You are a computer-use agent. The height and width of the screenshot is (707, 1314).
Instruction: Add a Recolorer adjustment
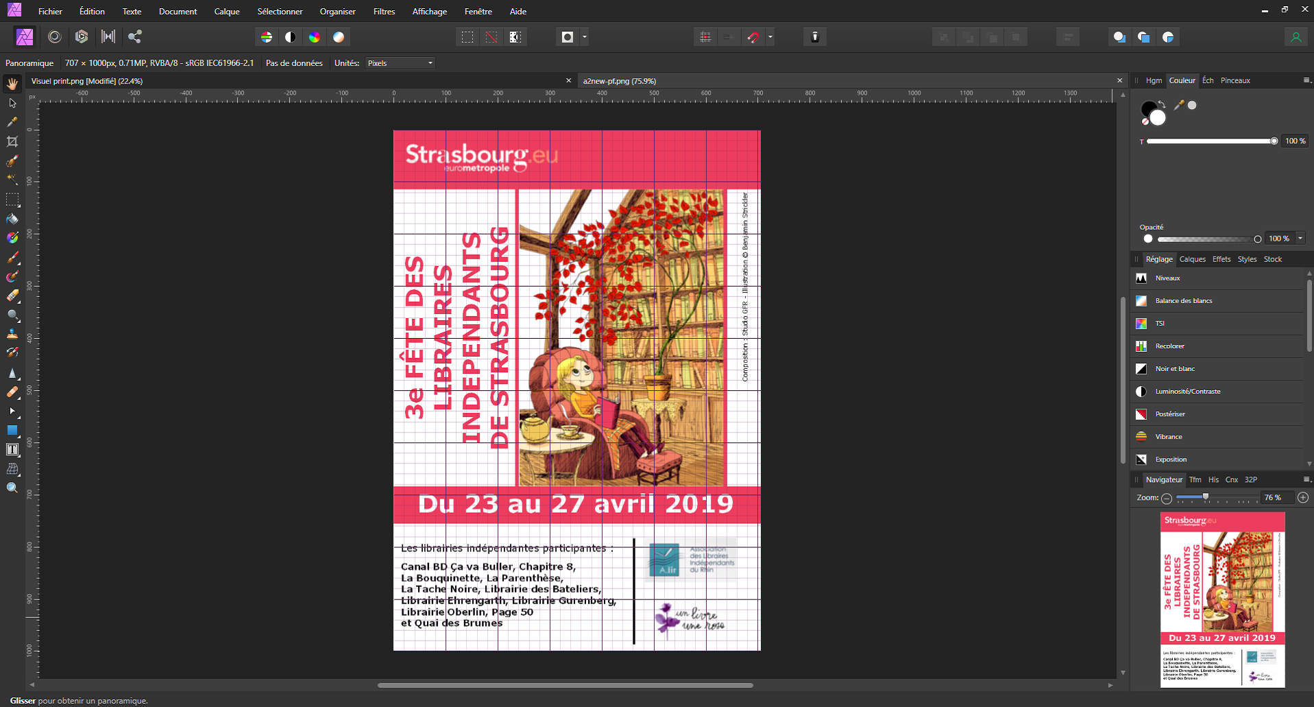click(1217, 346)
